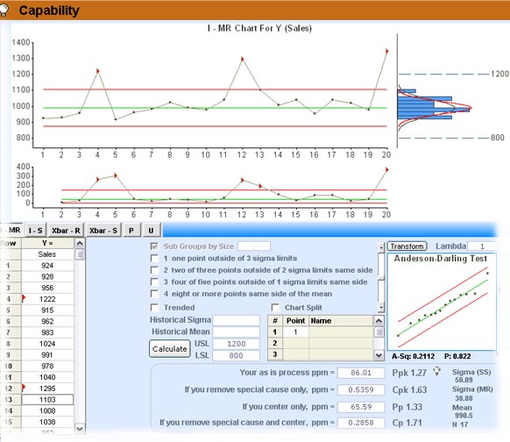510x442 pixels.
Task: Switch to the I - MR chart tab
Action: [11, 230]
